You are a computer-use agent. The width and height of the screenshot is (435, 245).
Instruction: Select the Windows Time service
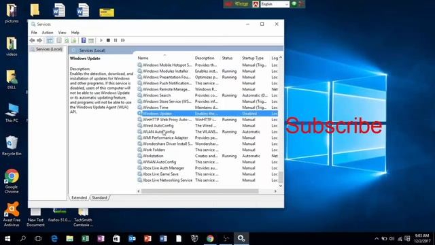tap(207, 108)
